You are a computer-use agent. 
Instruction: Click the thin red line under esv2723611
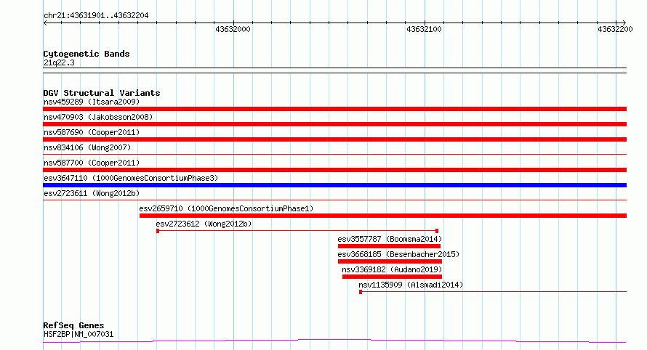[334, 200]
